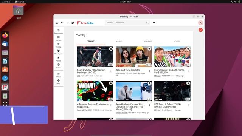Viewport: 242px width, 136px height.
Task: Open options menu for Tropical Cyclone video
Action: click(111, 105)
